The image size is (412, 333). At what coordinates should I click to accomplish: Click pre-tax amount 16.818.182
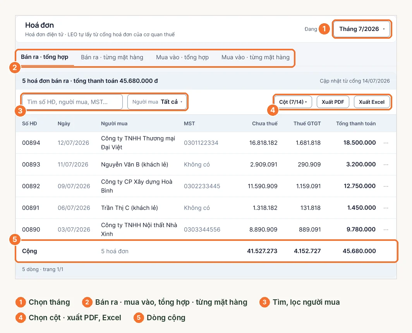coord(263,143)
